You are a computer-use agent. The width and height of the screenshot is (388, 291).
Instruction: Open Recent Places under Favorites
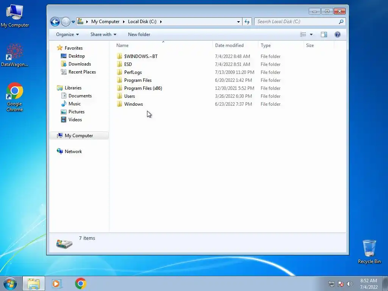coord(82,72)
